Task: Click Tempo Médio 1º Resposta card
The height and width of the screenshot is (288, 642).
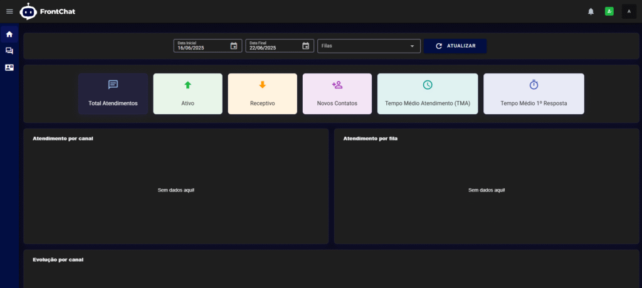Action: click(x=534, y=94)
